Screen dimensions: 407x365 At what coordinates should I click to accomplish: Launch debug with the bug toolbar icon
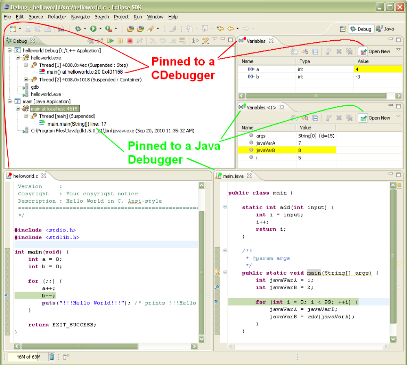(78, 28)
